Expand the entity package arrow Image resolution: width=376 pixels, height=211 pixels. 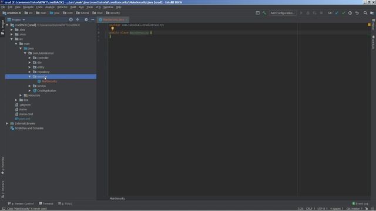[x=30, y=67]
